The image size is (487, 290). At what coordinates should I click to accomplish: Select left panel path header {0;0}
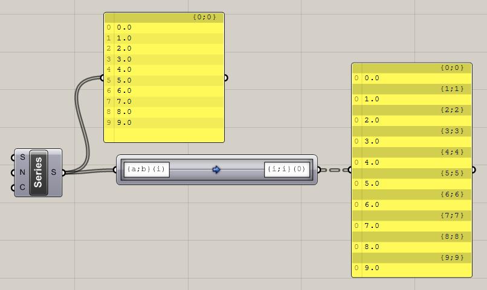point(204,17)
